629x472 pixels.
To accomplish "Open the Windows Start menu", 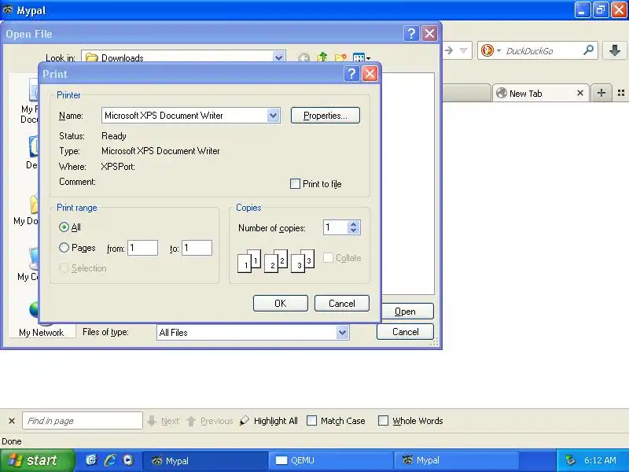I will point(37,460).
